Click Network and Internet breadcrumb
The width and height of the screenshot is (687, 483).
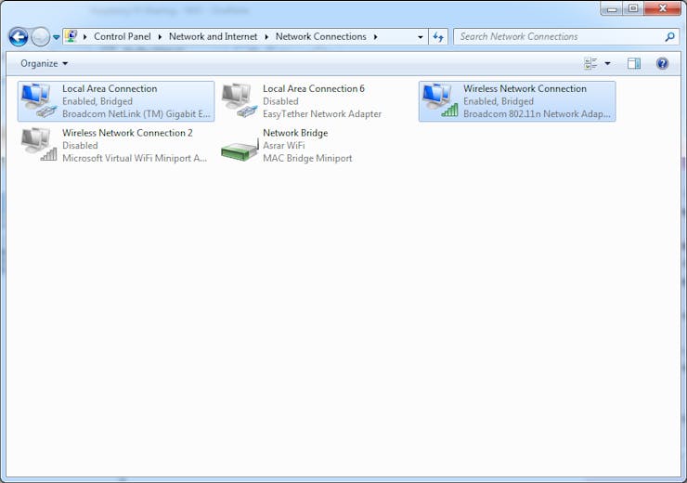[x=213, y=37]
